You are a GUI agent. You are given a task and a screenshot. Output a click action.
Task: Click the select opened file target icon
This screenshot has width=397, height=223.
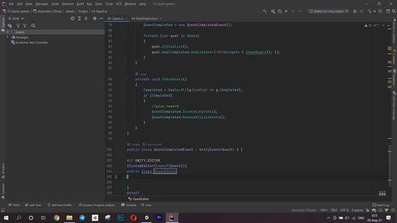[x=73, y=19]
